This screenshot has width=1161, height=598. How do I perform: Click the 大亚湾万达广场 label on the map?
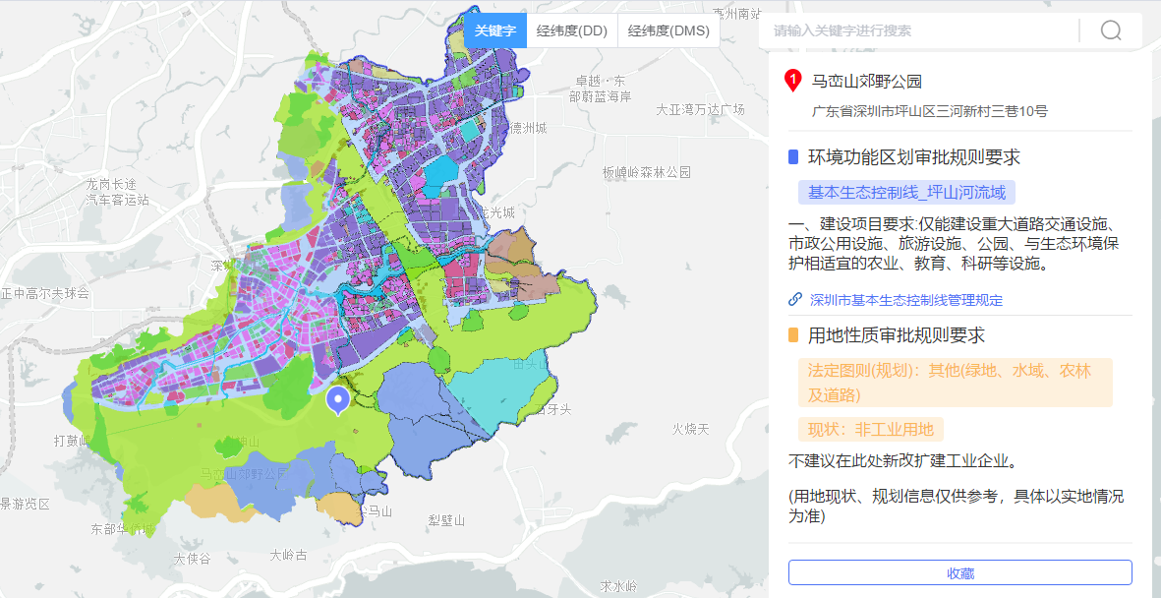tap(701, 109)
